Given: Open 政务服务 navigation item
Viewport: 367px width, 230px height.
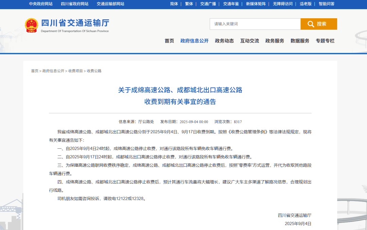Looking at the screenshot, I should pos(275,41).
